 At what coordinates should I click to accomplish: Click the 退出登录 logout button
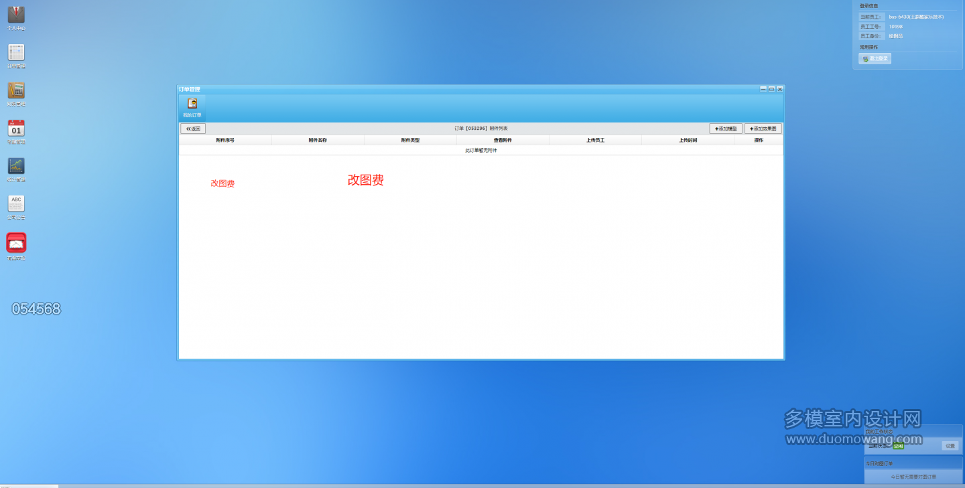tap(875, 59)
